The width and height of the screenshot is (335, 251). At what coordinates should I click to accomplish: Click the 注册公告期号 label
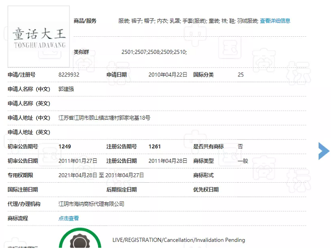[x=122, y=146]
